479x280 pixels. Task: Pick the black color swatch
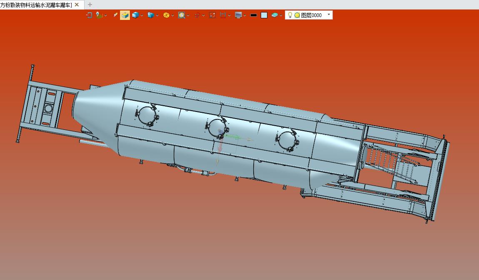tap(254, 15)
